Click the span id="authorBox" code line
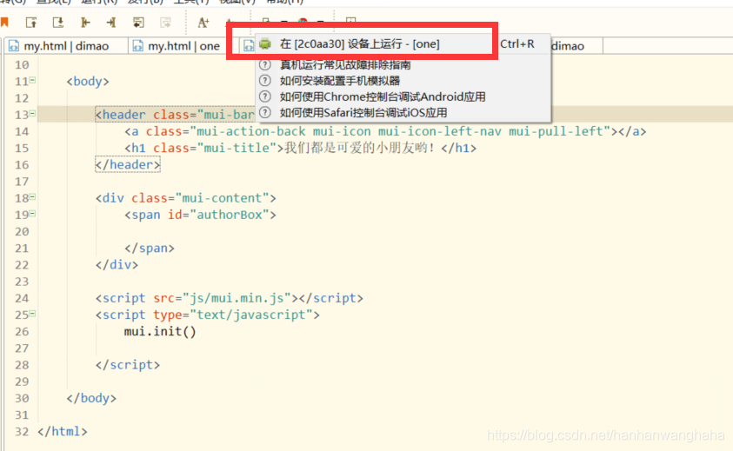Screen dimensions: 733x451 200,215
